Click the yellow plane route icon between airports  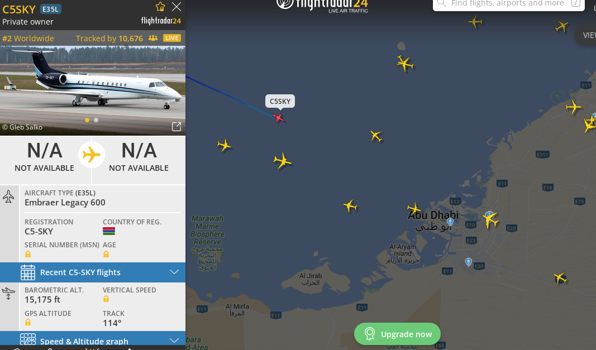(92, 155)
